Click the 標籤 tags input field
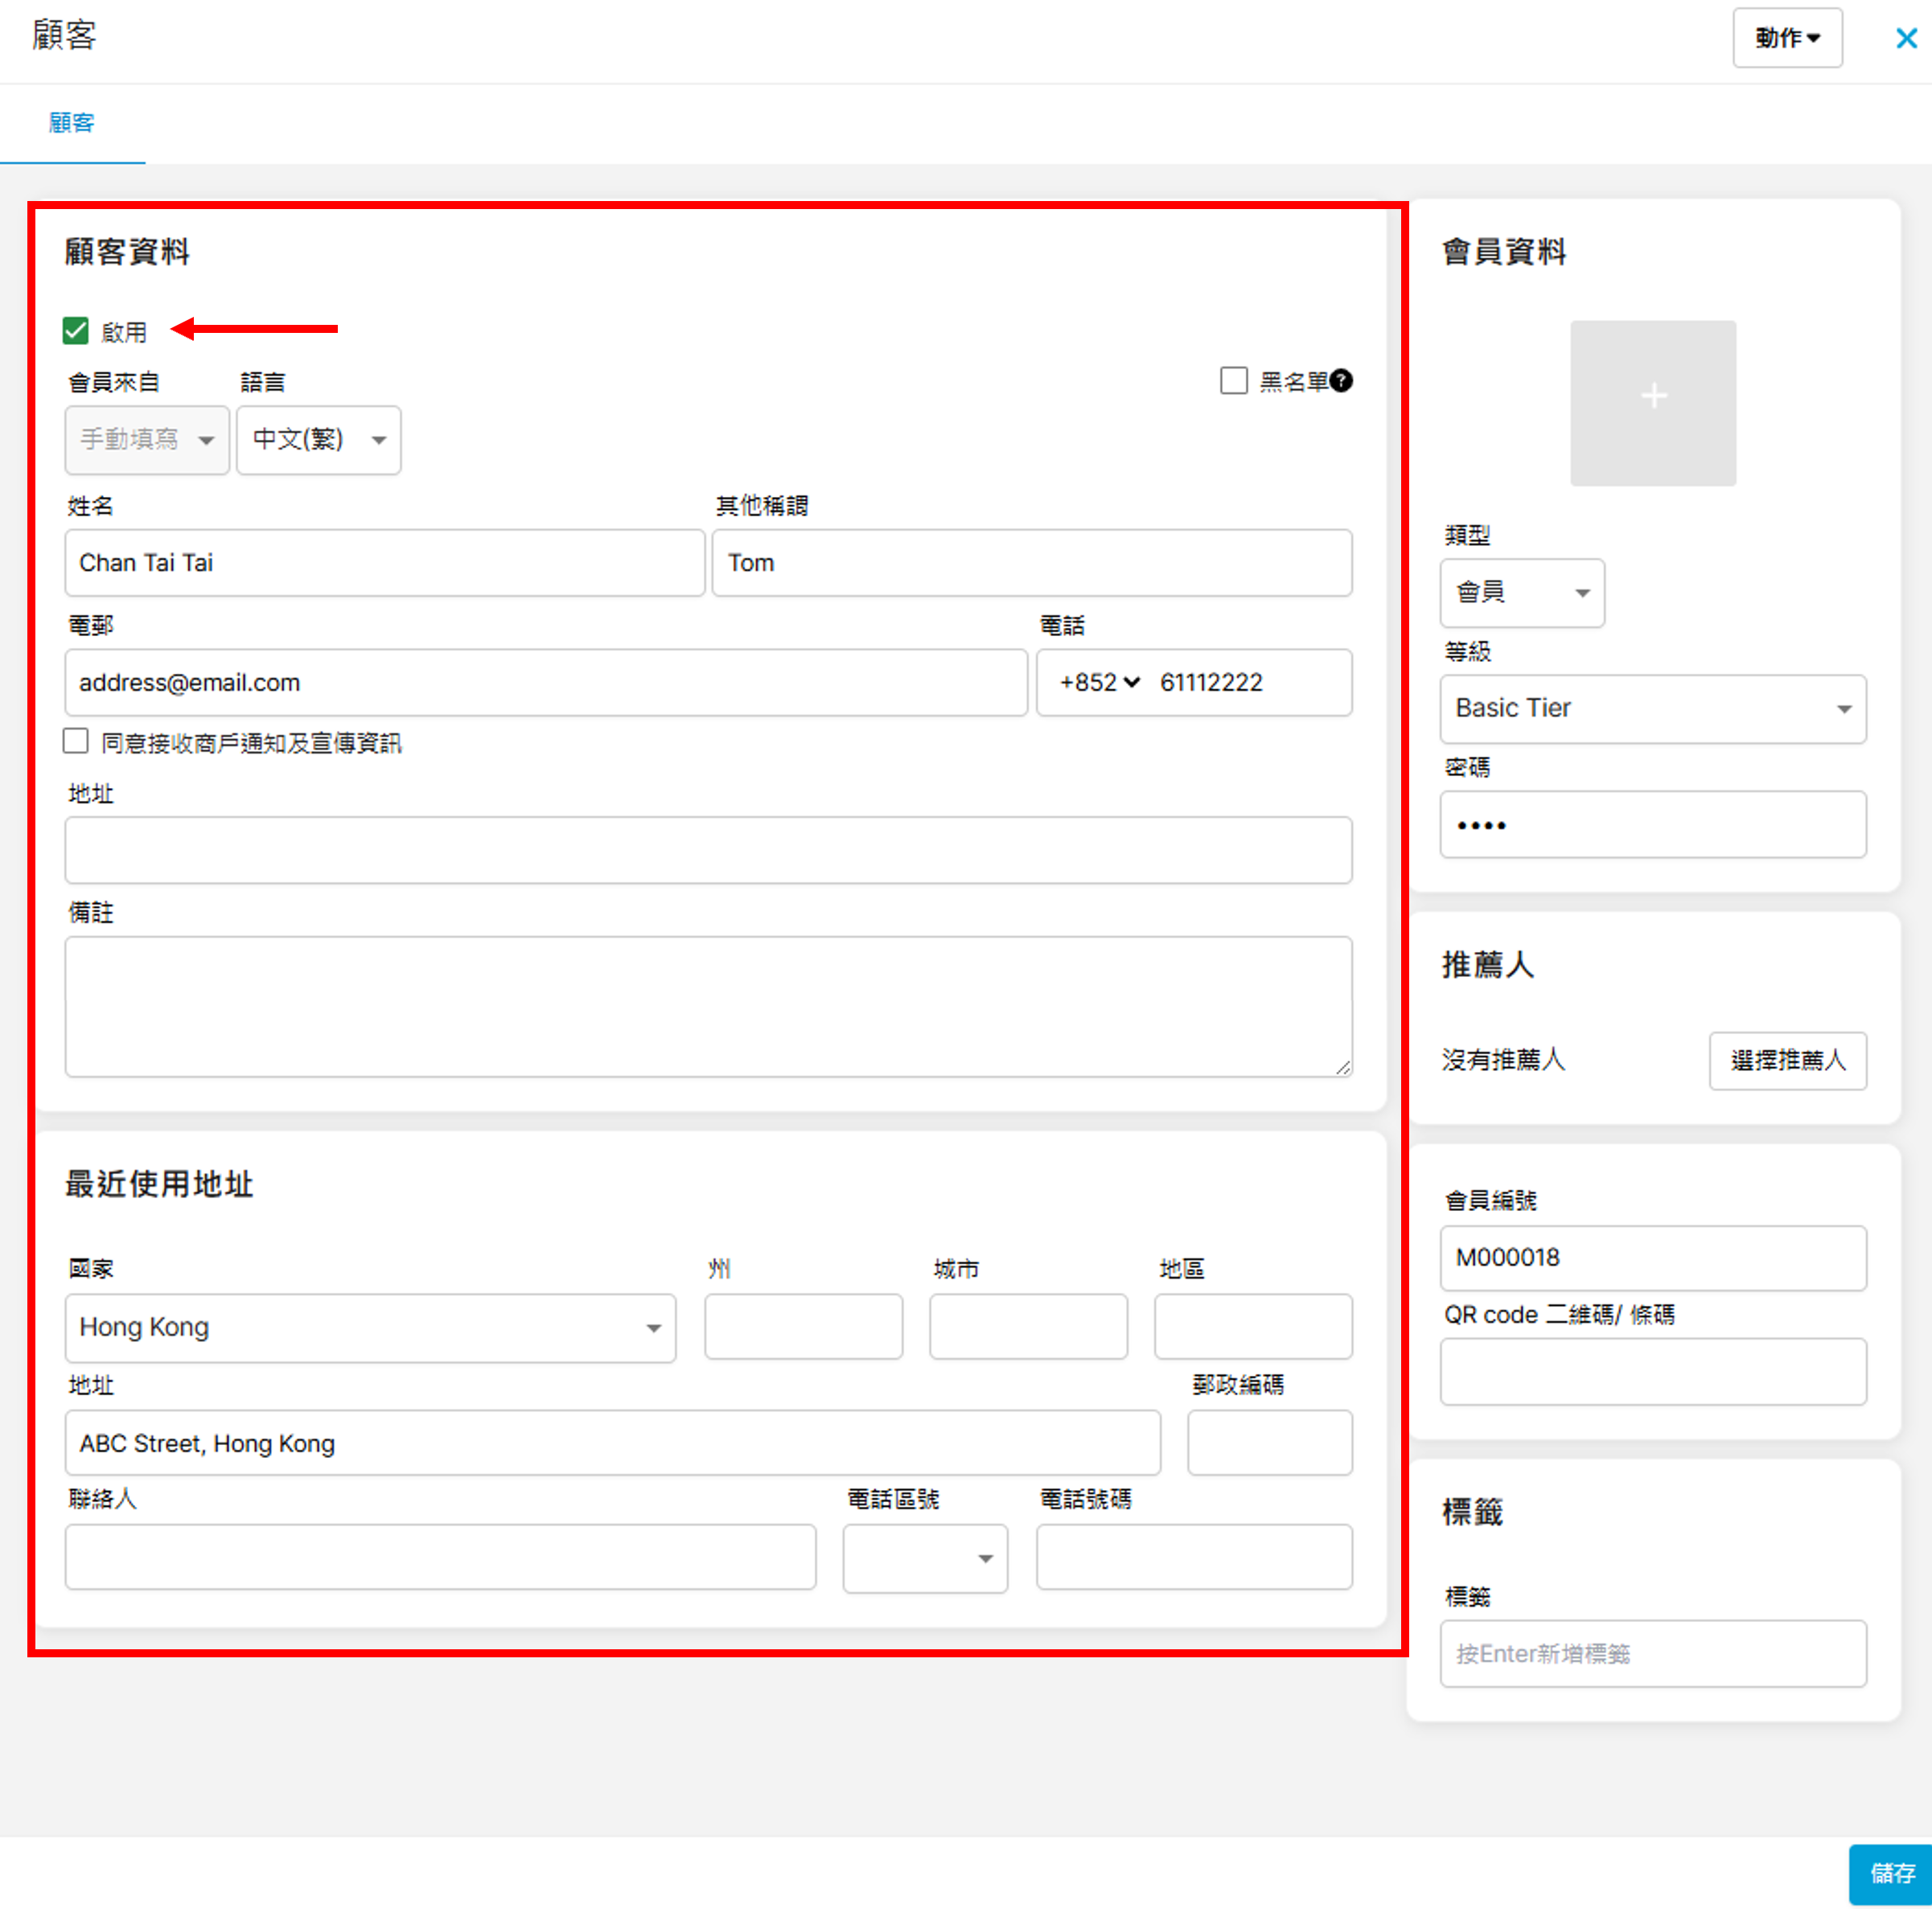Image resolution: width=1932 pixels, height=1909 pixels. pyautogui.click(x=1652, y=1654)
